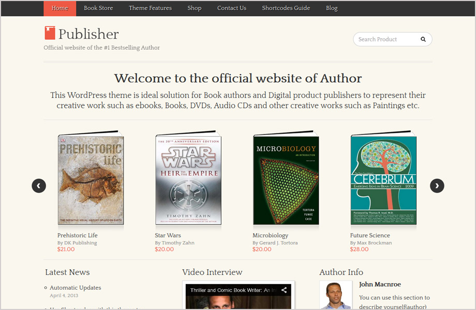Click the Star Wars $20.00 price
The height and width of the screenshot is (310, 476).
click(164, 249)
